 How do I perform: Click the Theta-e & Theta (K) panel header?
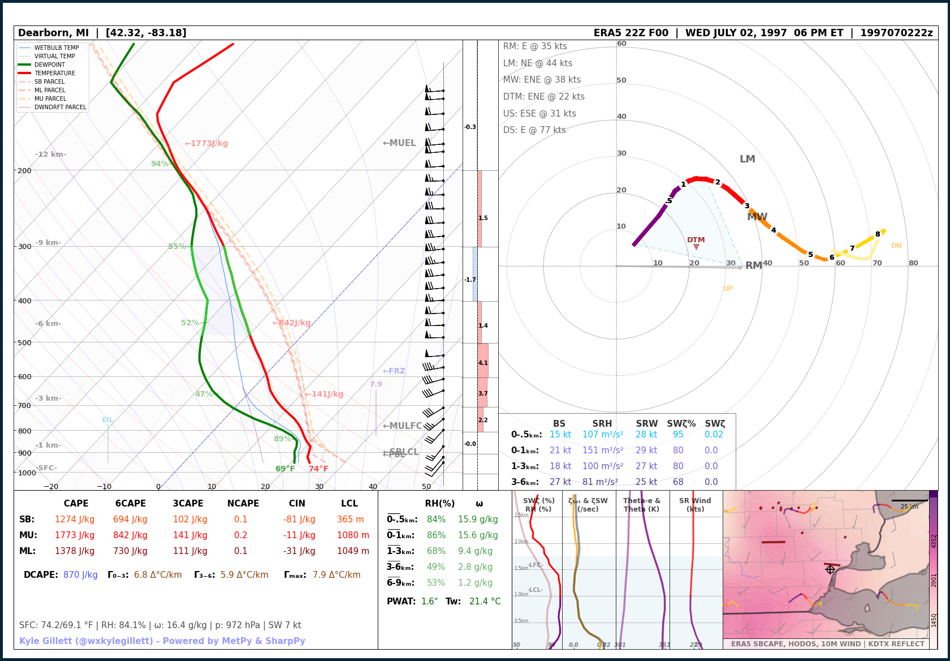[x=641, y=505]
